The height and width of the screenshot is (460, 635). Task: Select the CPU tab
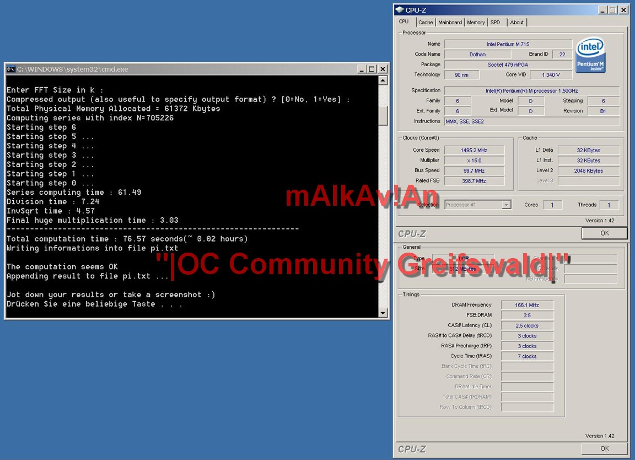pyautogui.click(x=403, y=22)
